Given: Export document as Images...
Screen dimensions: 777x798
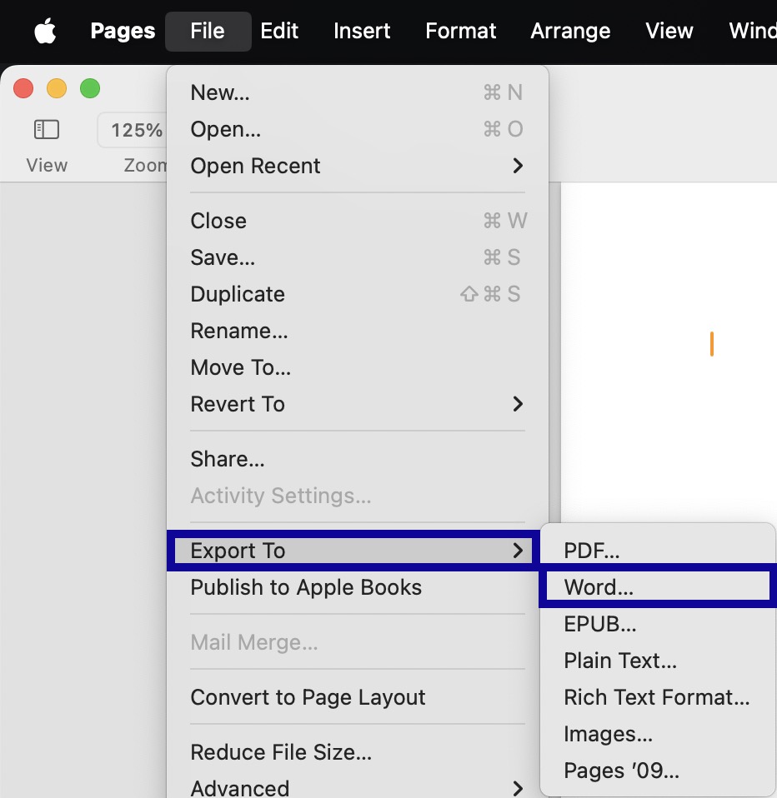Looking at the screenshot, I should pos(658,734).
